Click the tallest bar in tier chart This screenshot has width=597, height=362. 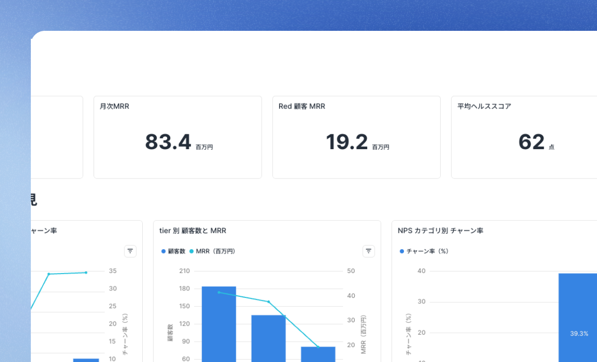click(x=219, y=324)
